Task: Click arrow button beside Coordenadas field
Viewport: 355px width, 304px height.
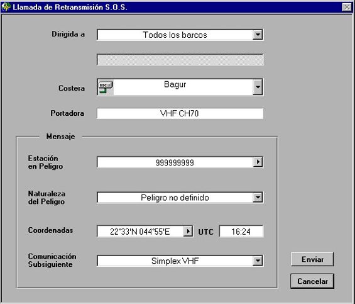Action: point(188,232)
